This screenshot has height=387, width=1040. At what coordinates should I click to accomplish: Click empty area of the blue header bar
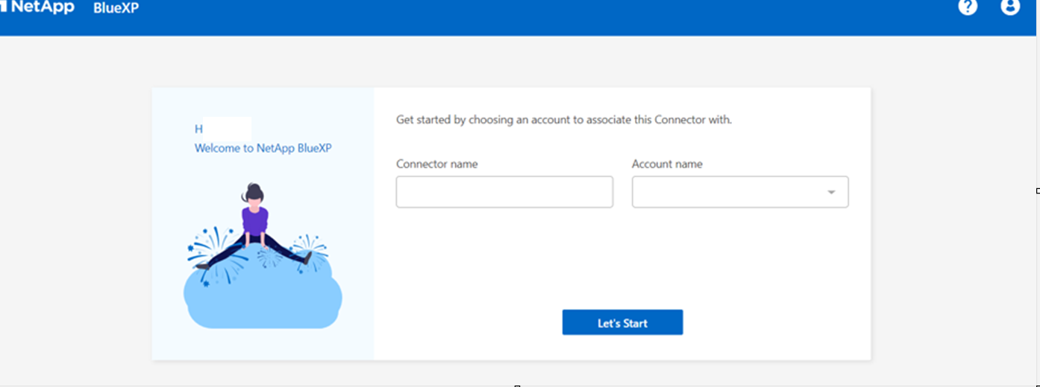522,16
